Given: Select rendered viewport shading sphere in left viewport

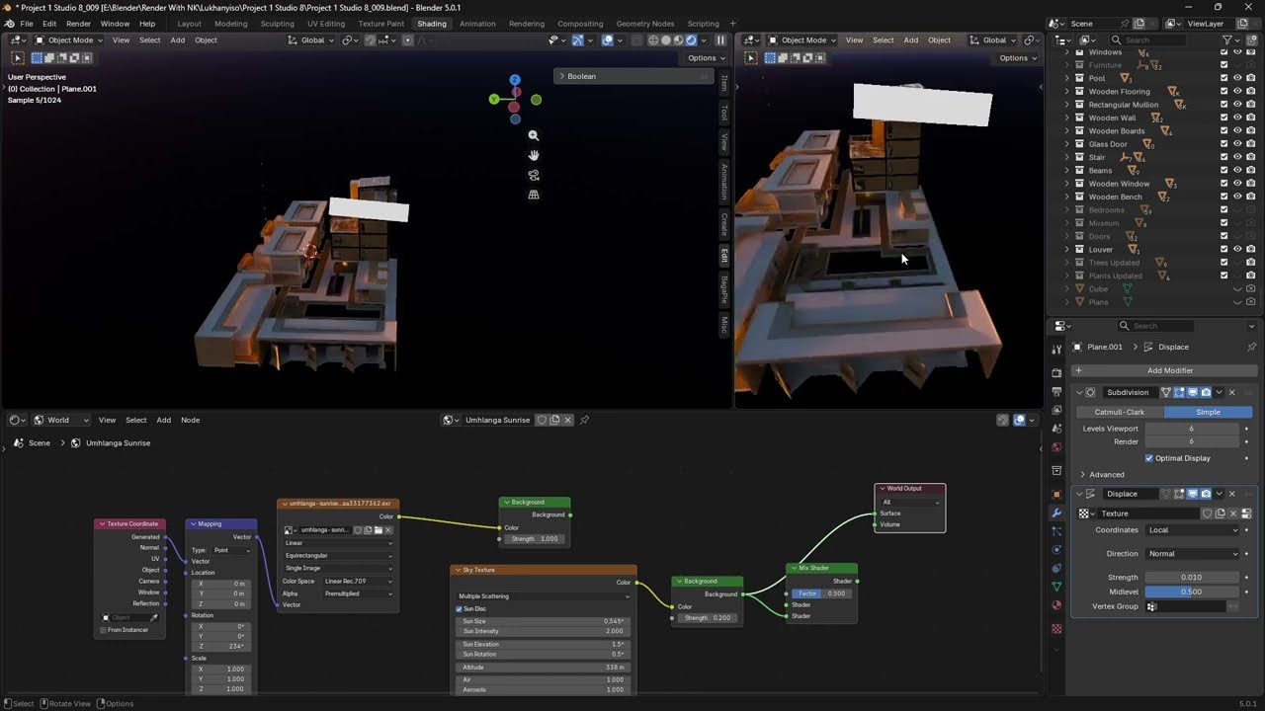Looking at the screenshot, I should (x=691, y=40).
